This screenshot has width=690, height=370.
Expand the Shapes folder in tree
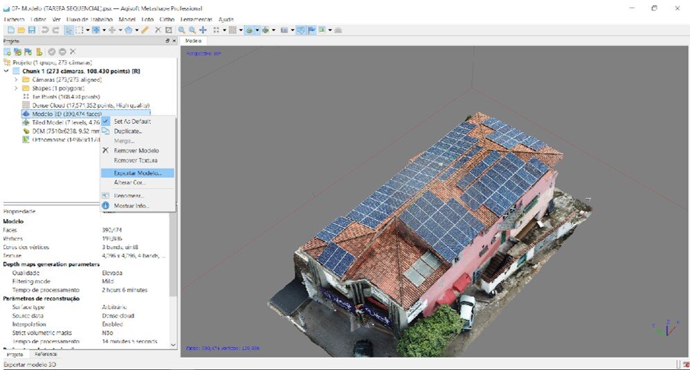pyautogui.click(x=16, y=89)
